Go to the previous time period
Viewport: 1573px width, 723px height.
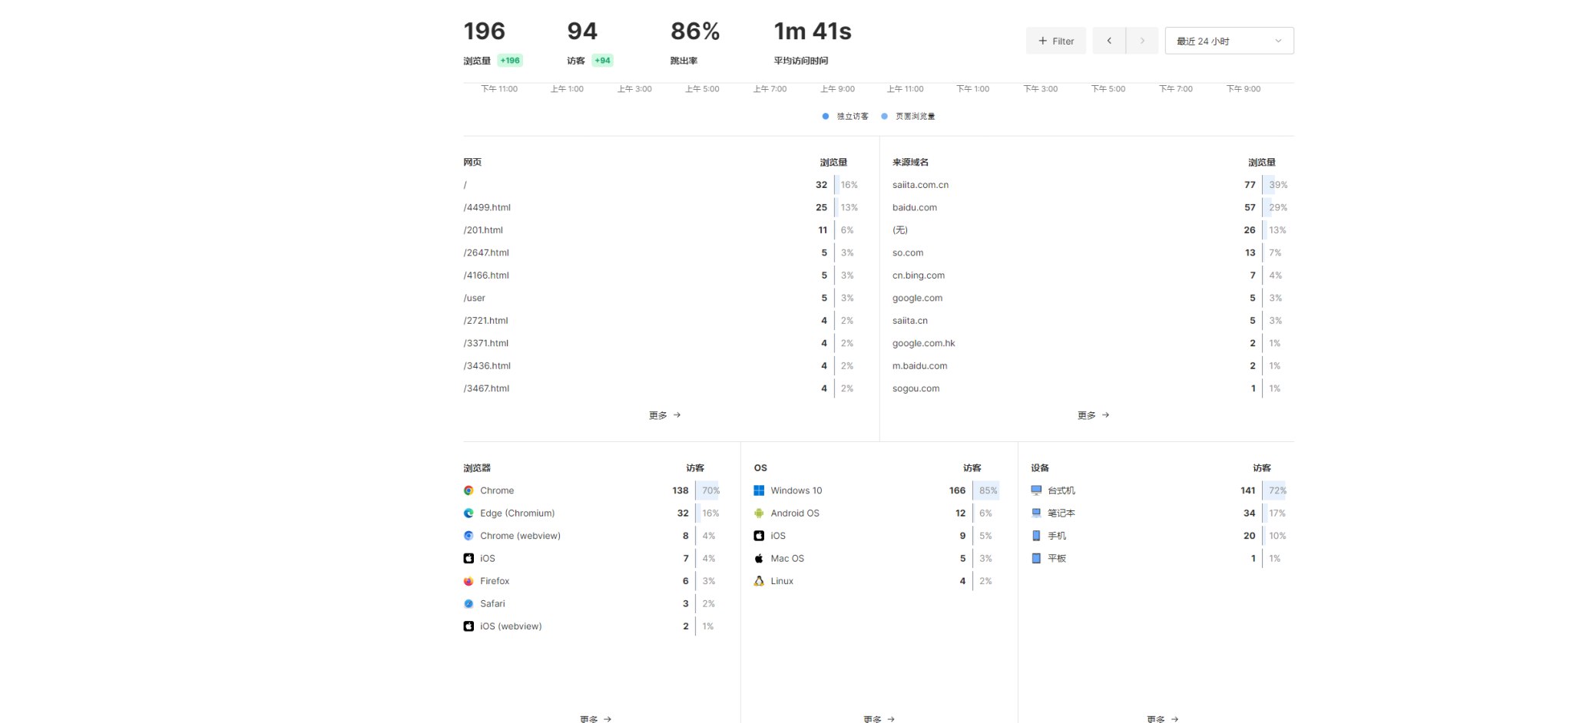click(1109, 41)
